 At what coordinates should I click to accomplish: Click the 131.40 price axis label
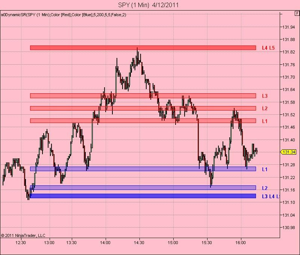click(289, 140)
